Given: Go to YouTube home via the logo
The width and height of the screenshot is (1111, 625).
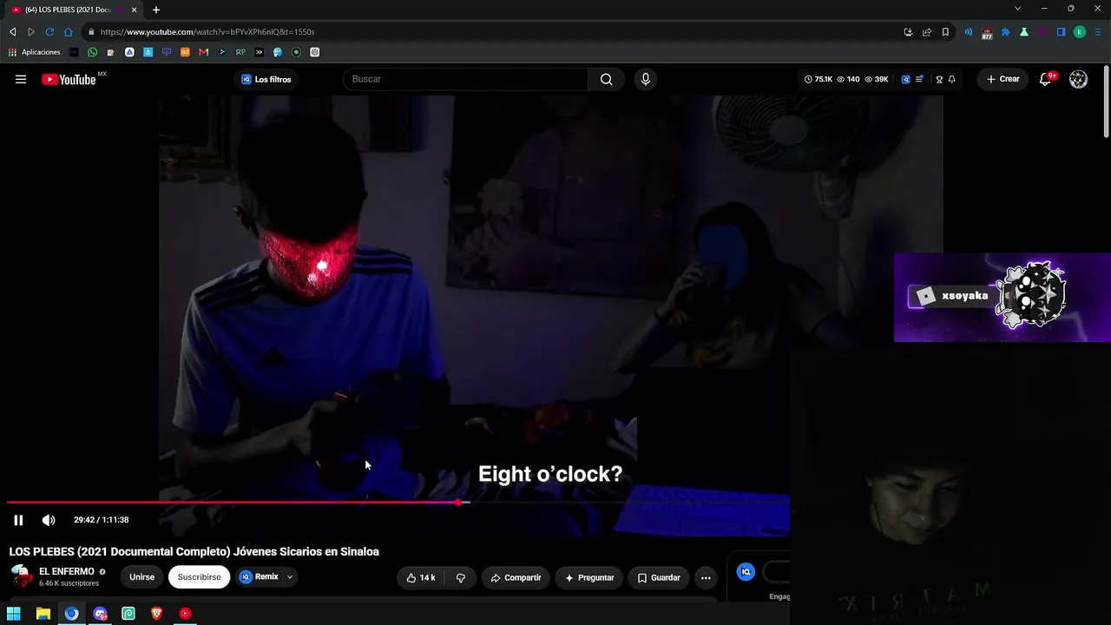Looking at the screenshot, I should 69,79.
